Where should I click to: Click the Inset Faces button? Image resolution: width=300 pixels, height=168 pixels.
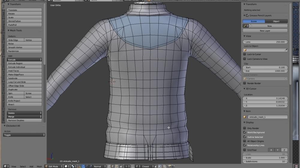point(24,71)
